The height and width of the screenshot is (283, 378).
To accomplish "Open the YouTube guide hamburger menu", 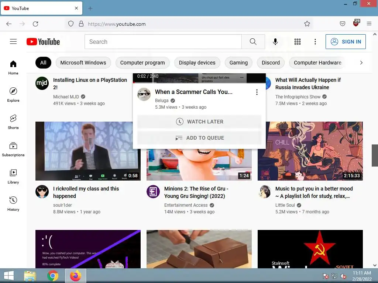I will click(x=13, y=42).
